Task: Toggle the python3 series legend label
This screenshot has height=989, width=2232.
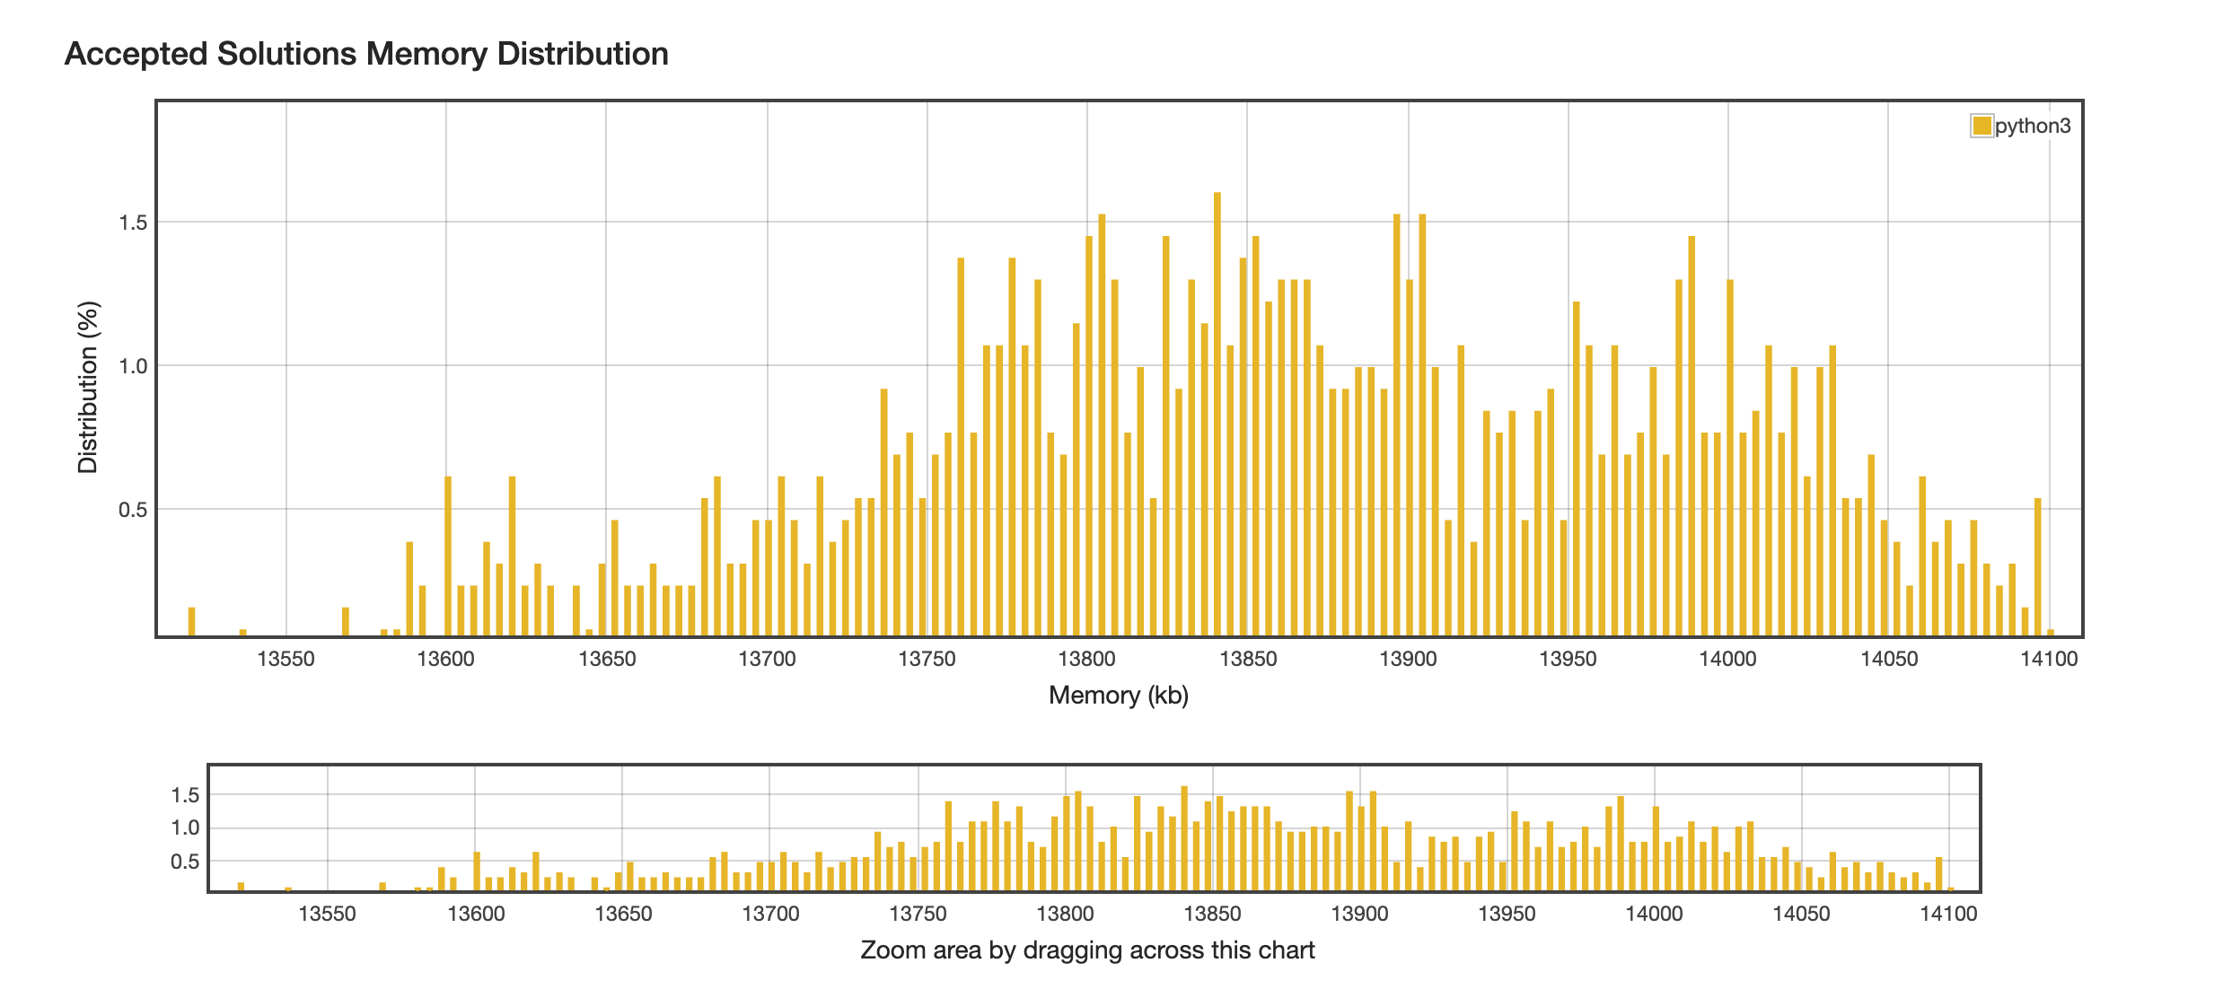Action: click(x=2033, y=127)
